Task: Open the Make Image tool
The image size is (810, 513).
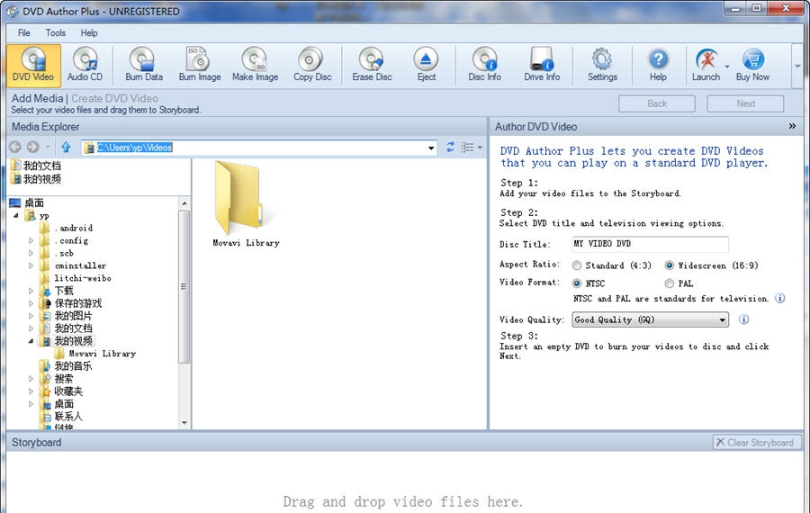Action: (x=255, y=64)
